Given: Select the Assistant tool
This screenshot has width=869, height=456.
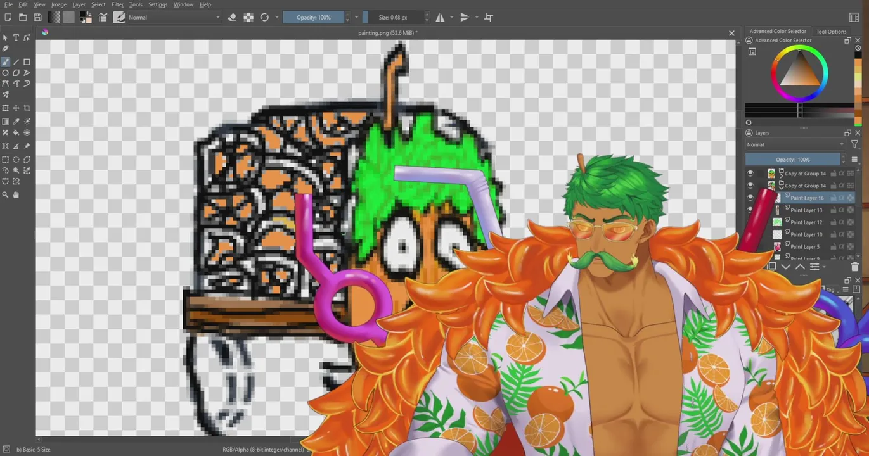Looking at the screenshot, I should [5, 146].
